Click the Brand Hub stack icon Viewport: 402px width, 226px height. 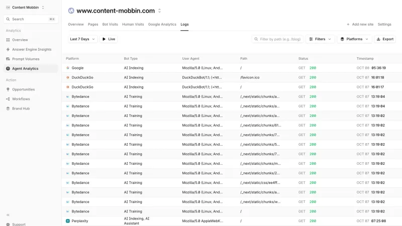click(8, 108)
